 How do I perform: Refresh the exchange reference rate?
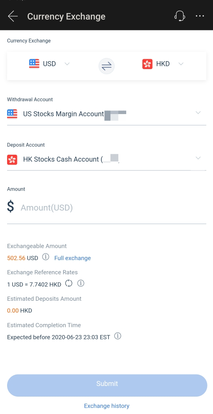[x=69, y=284]
